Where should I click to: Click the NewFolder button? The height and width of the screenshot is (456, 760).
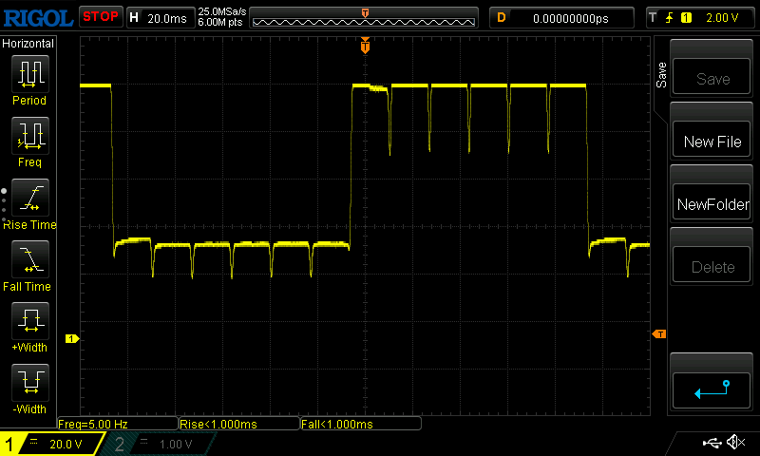pos(712,202)
